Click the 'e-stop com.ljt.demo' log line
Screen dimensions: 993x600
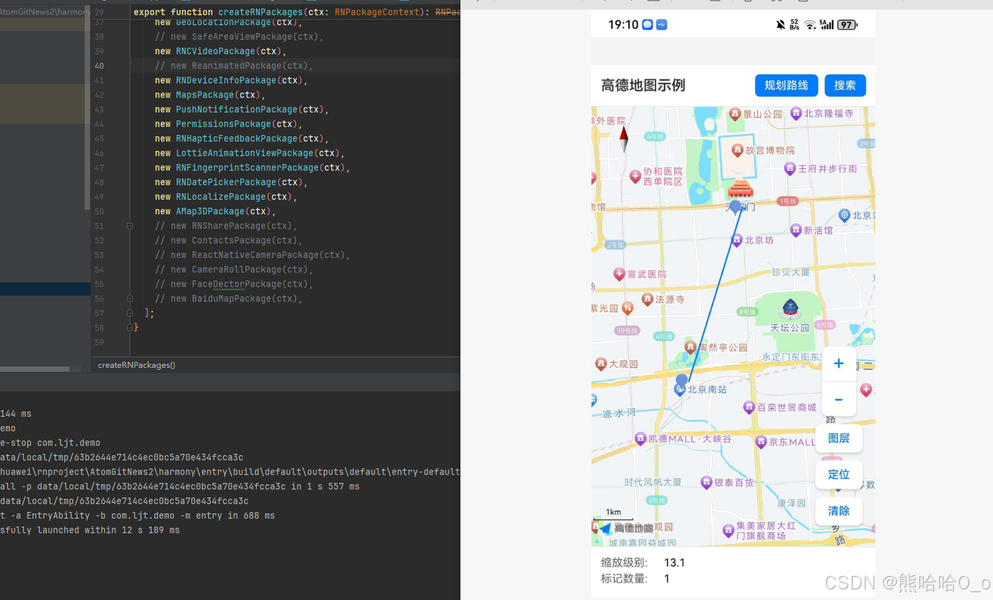50,443
